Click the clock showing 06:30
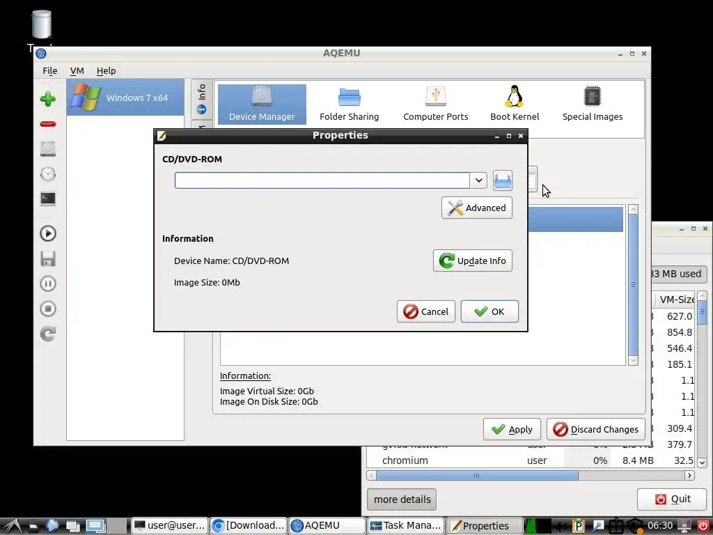 660,525
